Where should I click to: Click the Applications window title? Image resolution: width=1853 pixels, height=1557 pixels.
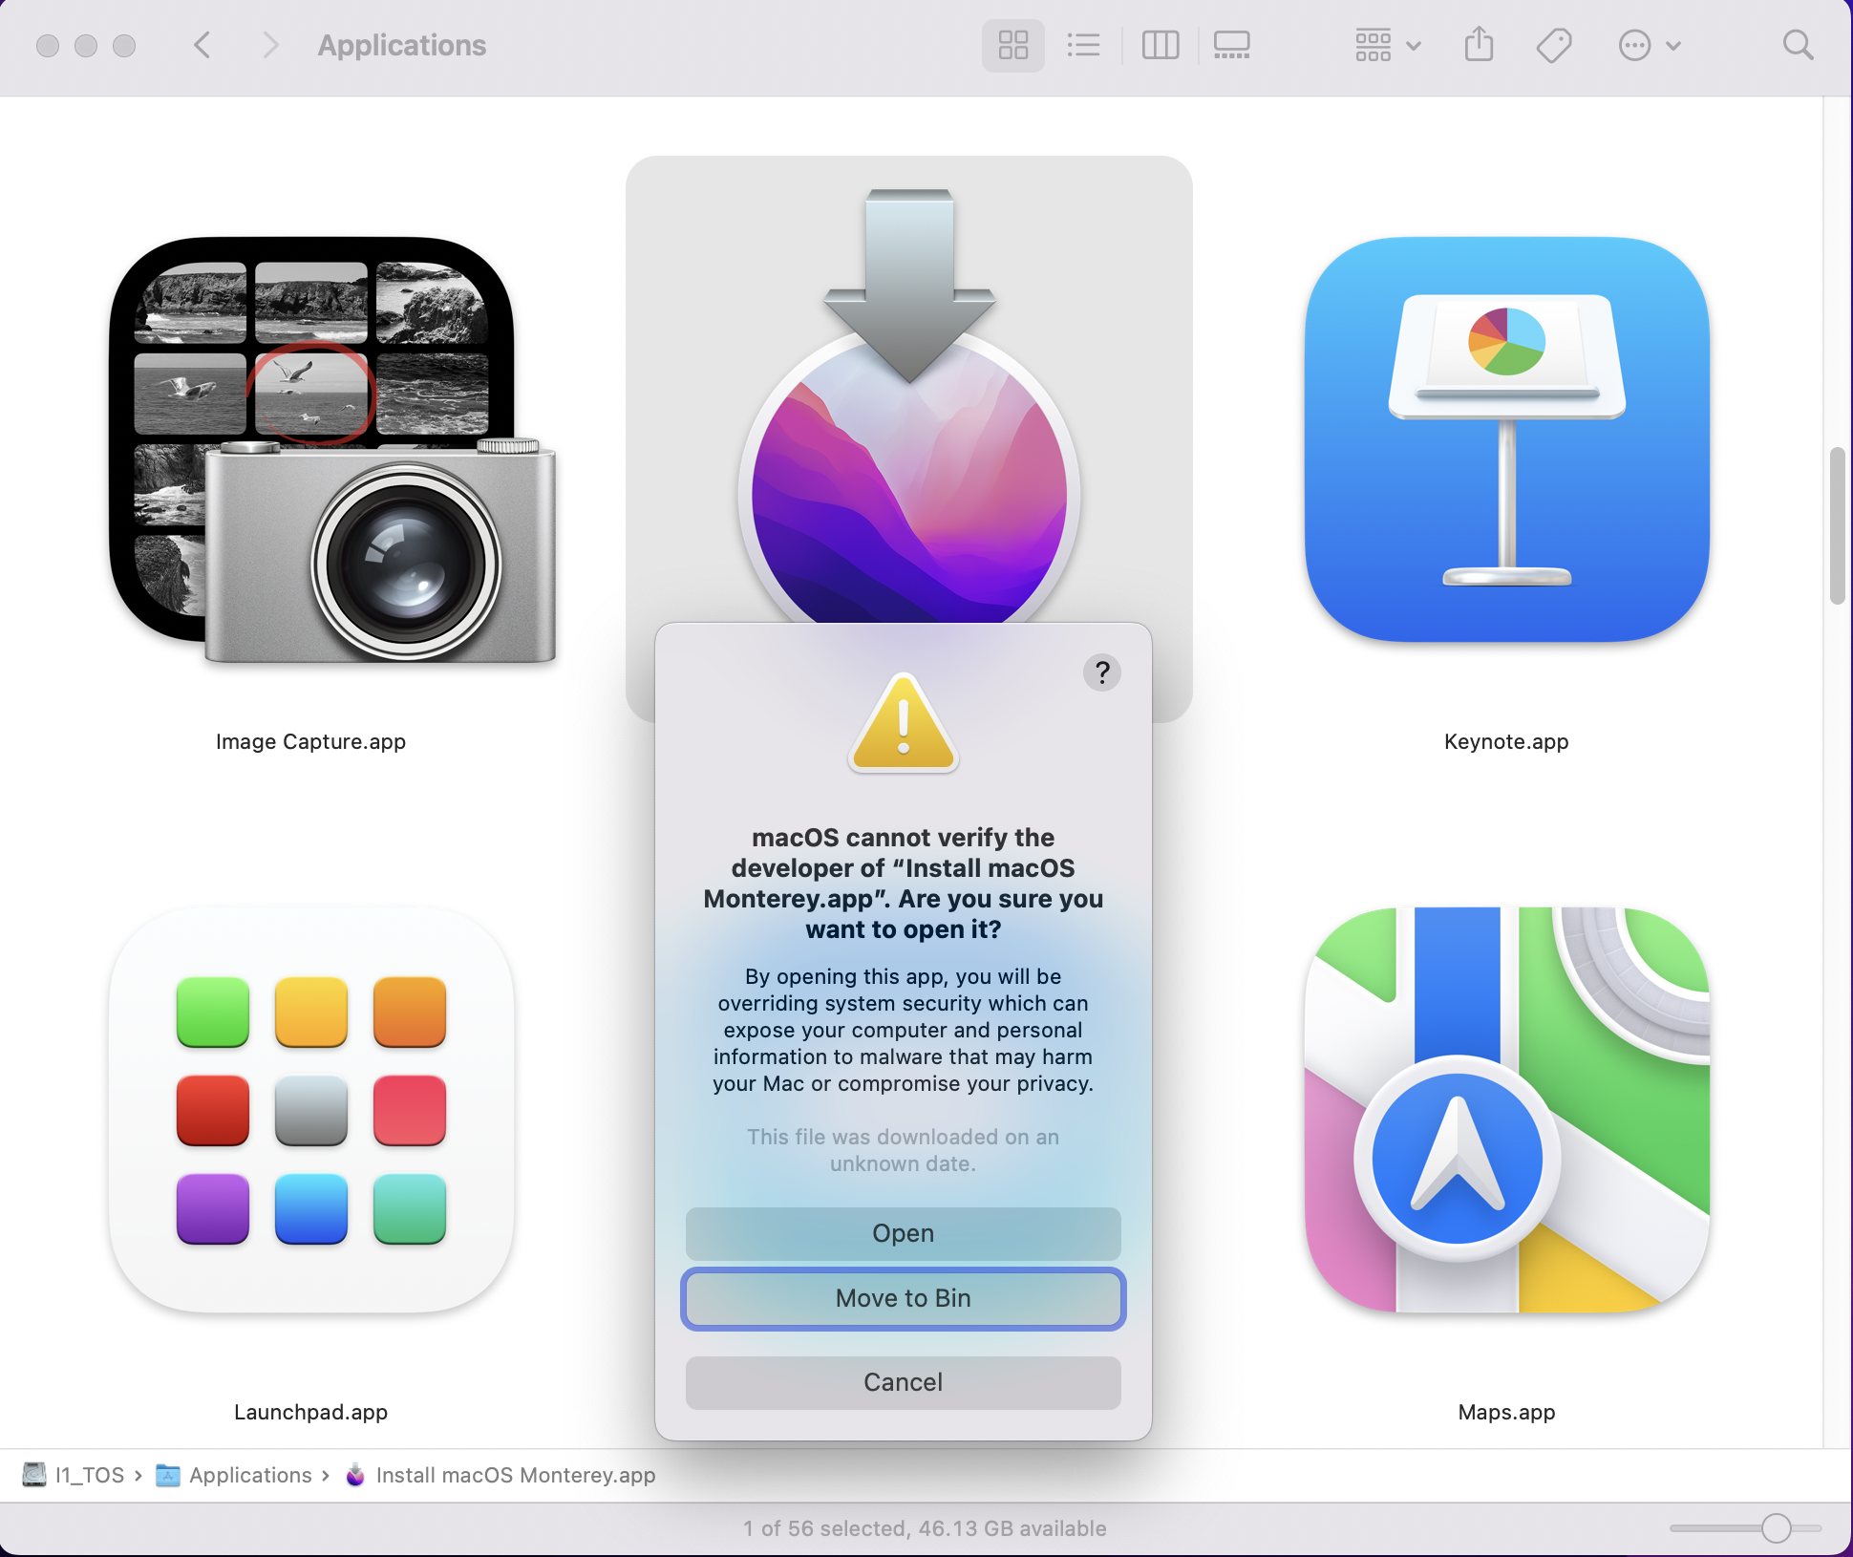click(x=402, y=45)
